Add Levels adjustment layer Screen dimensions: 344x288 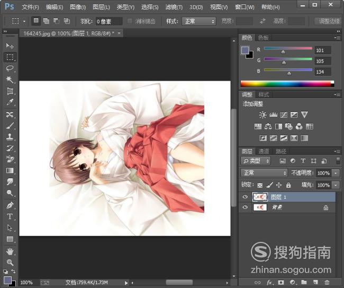(x=273, y=115)
